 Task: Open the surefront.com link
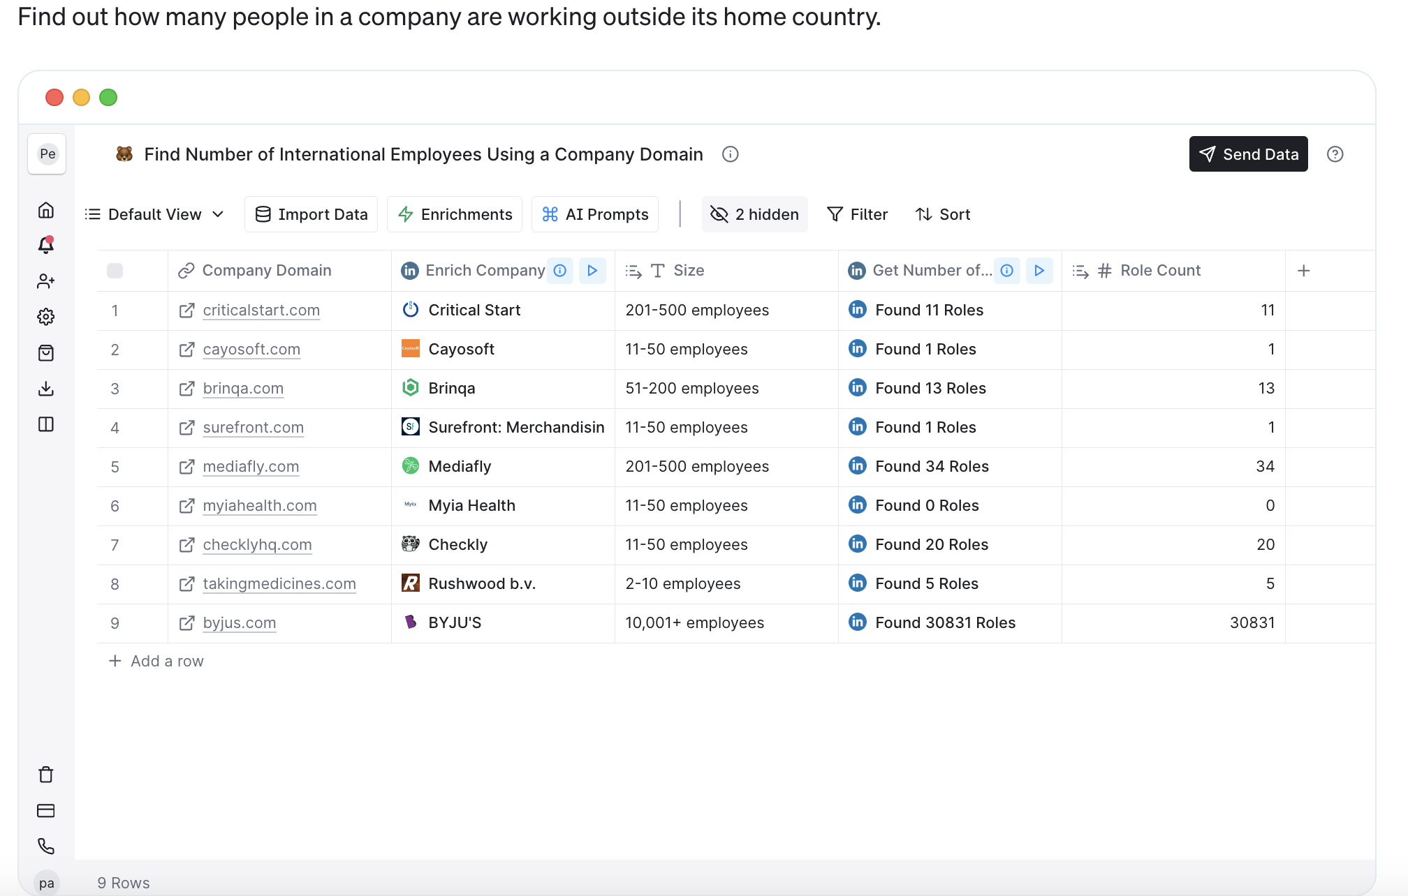coord(254,428)
